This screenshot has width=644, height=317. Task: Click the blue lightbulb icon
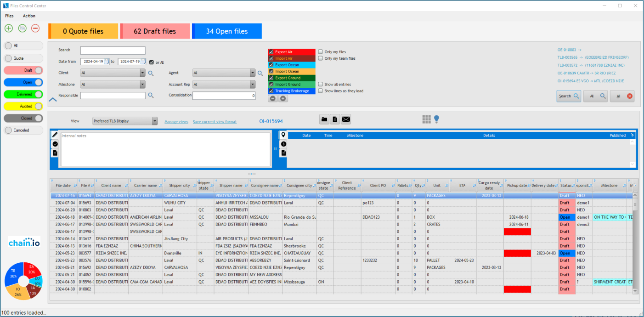436,119
